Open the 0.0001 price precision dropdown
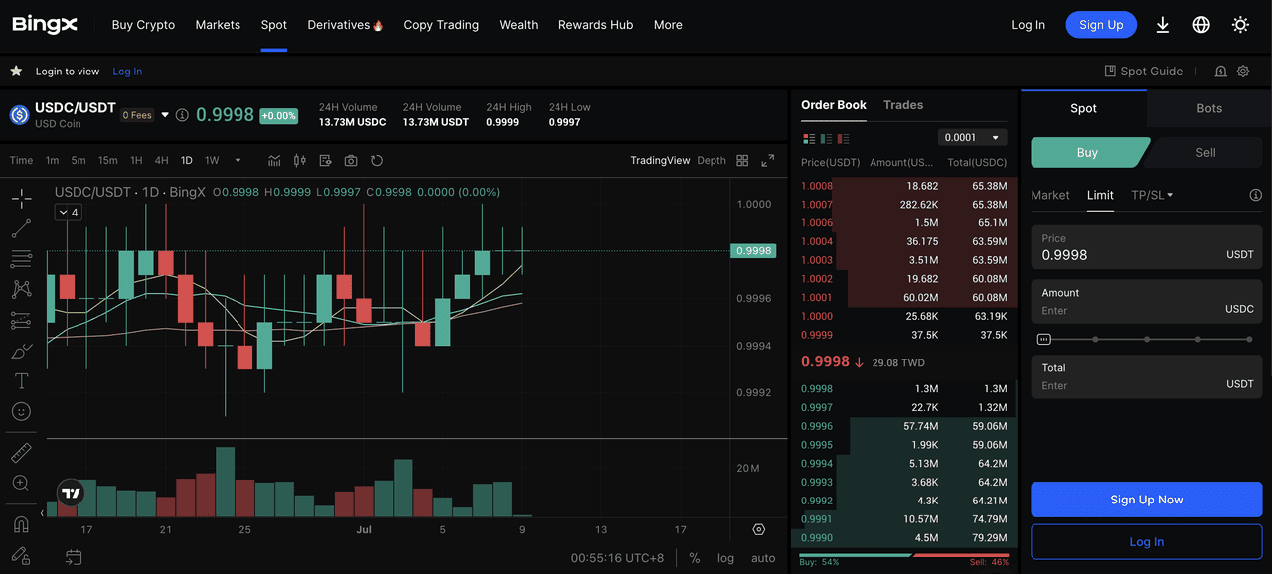Screen dimensions: 1272x574 (x=973, y=138)
